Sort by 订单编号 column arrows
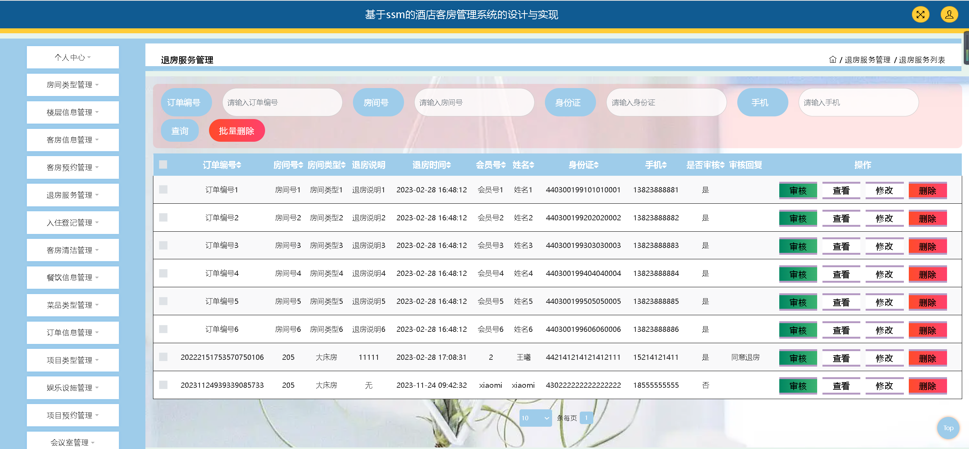Image resolution: width=969 pixels, height=449 pixels. 239,165
